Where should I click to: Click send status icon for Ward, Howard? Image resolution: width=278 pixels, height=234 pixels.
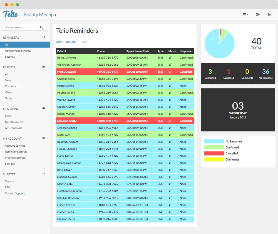[170, 100]
